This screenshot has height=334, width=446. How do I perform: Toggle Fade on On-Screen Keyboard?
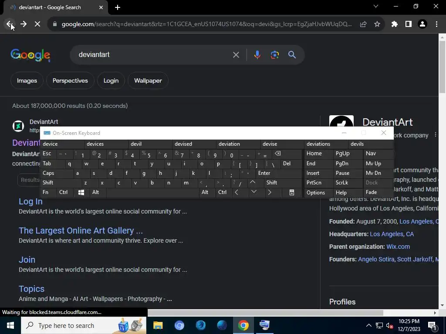[378, 193]
